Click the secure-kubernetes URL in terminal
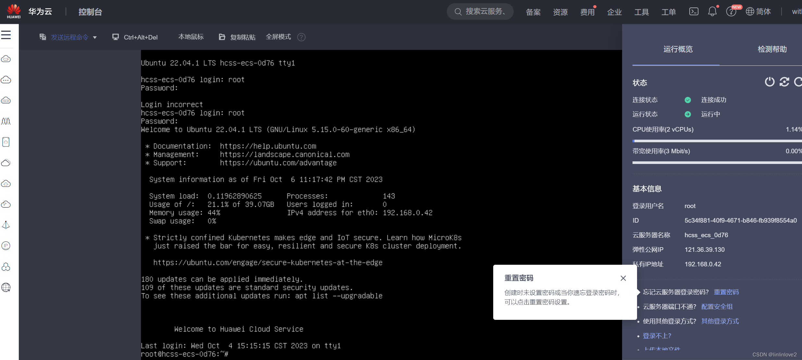Screen dimensions: 802x360 [x=268, y=263]
